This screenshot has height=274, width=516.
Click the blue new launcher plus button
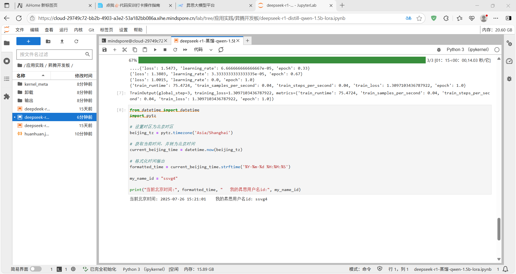click(28, 41)
